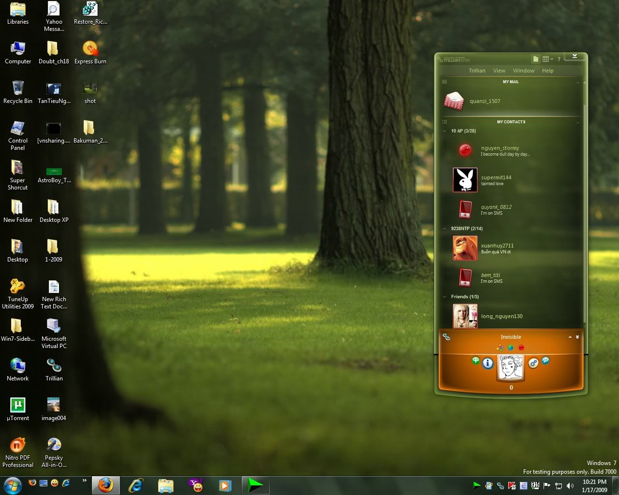Screen dimensions: 619x495
Task: Select the Bakuman_2... folder on desktop
Action: [x=90, y=132]
